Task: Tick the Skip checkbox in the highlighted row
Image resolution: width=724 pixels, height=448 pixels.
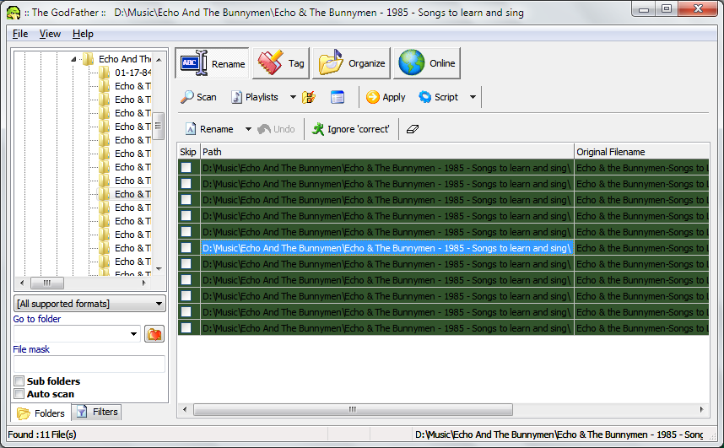Action: point(186,248)
